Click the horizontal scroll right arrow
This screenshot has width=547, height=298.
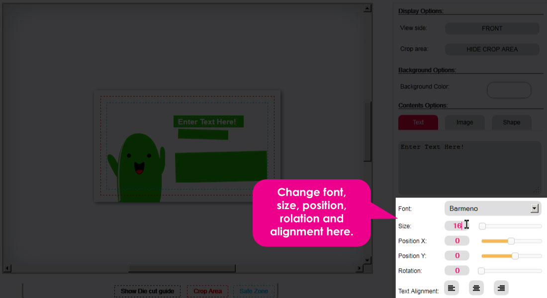(360, 268)
